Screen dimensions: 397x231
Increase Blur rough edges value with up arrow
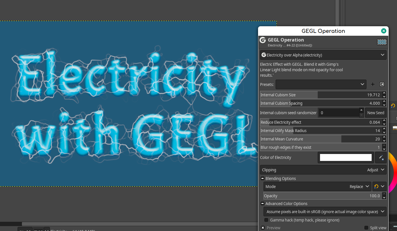(x=384, y=146)
